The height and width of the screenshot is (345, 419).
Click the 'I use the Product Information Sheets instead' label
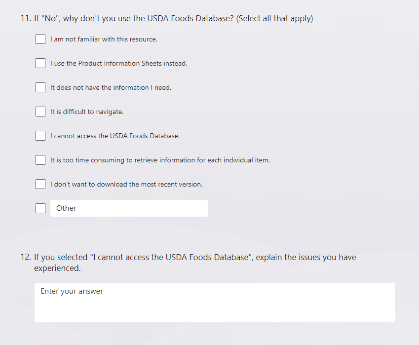click(118, 63)
